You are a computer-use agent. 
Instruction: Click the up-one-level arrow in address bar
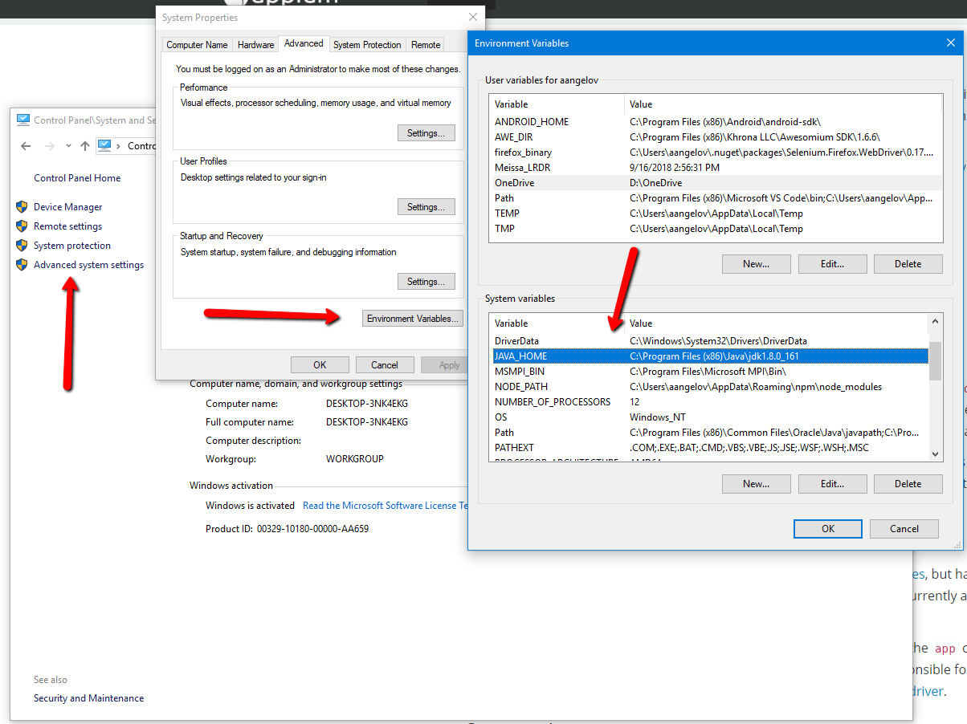(x=84, y=145)
